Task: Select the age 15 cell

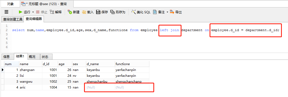Action: pos(65,87)
